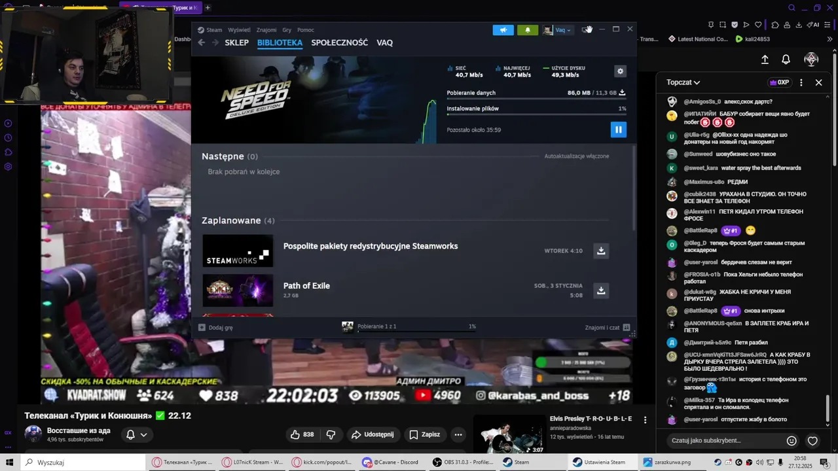Screen dimensions: 838x471
Task: Open Znajomi i czat in Steam
Action: (607, 327)
